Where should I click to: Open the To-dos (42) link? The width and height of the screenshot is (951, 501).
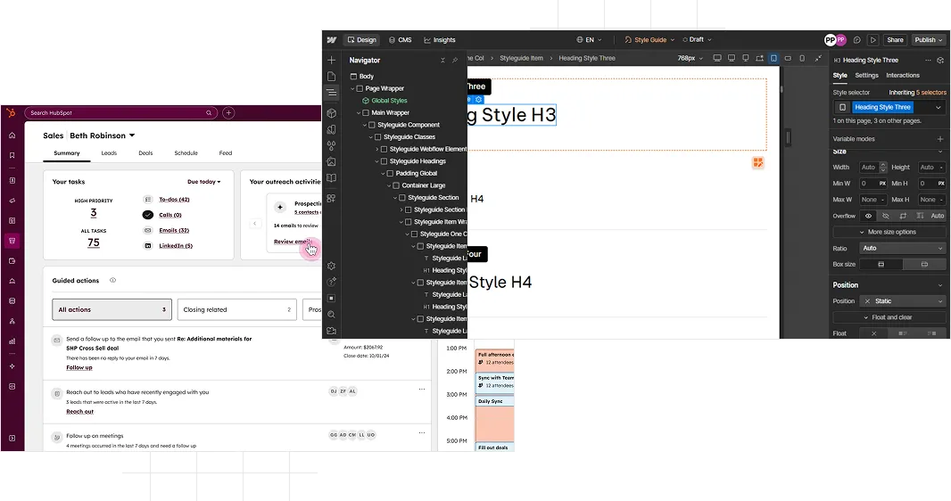(x=174, y=200)
